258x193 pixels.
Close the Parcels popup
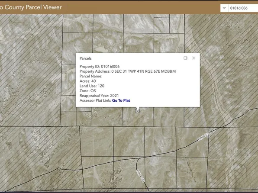click(x=193, y=58)
